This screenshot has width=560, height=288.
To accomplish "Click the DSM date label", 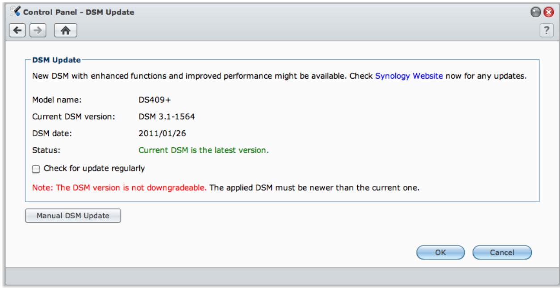I will coord(51,134).
